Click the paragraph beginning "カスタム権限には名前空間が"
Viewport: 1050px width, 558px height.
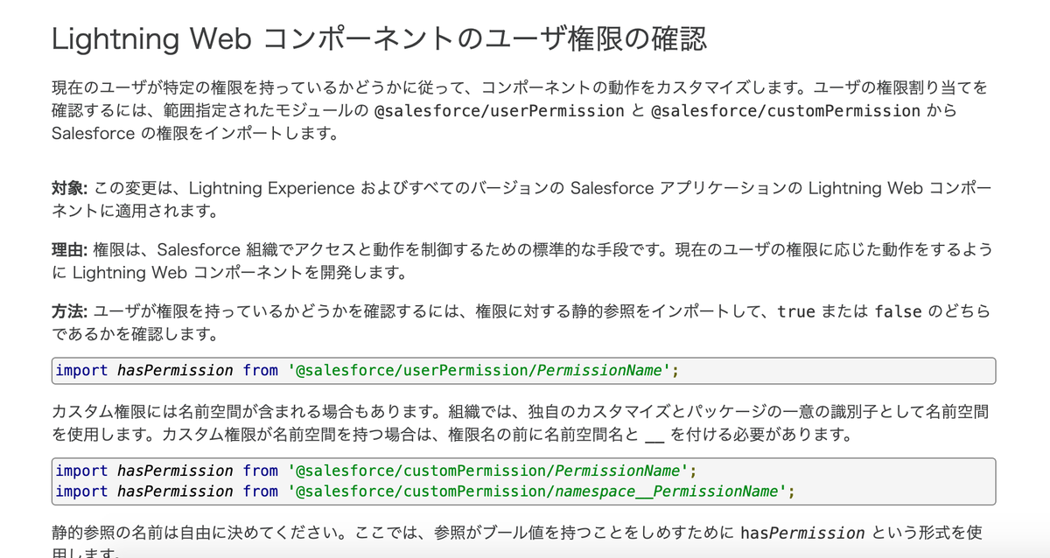(521, 422)
